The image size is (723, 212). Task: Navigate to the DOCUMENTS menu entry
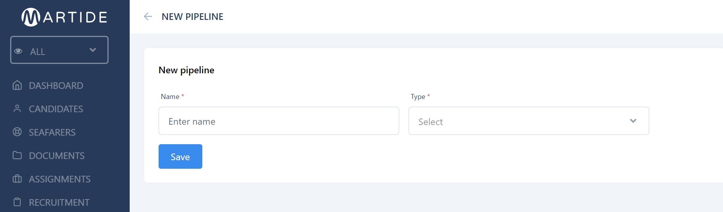point(57,155)
